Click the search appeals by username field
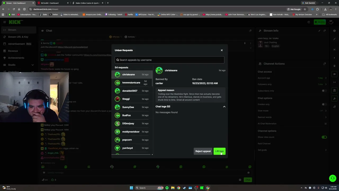 coord(169,60)
